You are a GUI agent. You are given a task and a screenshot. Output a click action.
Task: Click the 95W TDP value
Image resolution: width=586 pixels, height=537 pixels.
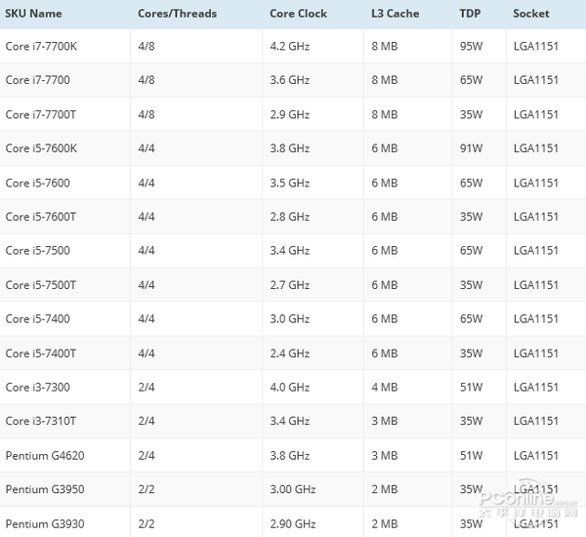[472, 46]
